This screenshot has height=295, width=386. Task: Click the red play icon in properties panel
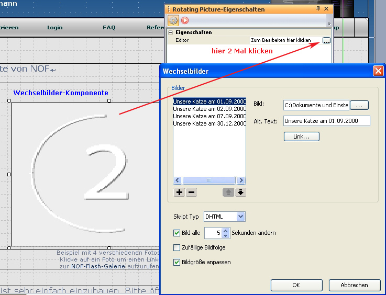point(185,20)
